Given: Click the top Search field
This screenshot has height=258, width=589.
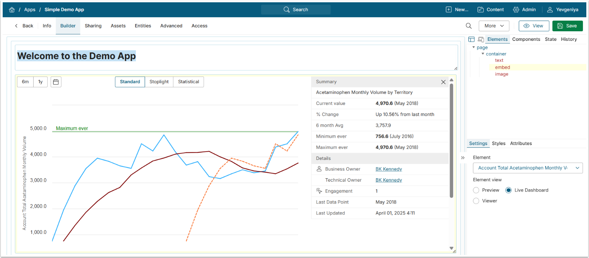Looking at the screenshot, I should (x=296, y=10).
